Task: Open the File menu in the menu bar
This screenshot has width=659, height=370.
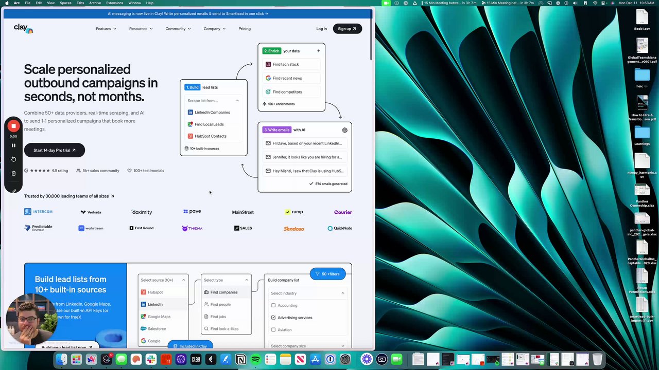Action: (27, 3)
